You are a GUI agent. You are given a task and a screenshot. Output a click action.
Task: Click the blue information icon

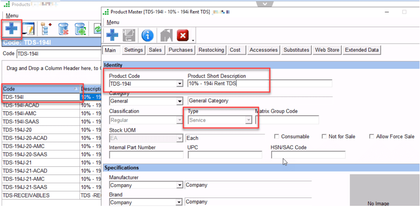coord(147,35)
